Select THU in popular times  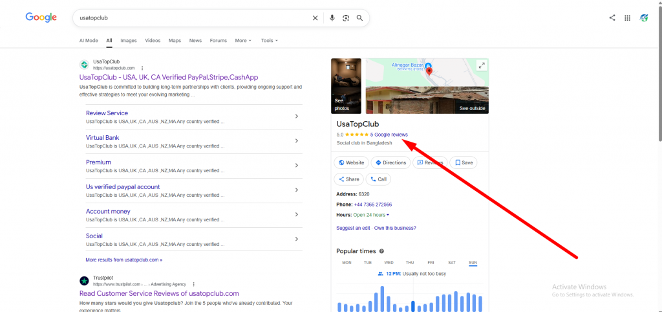(410, 263)
